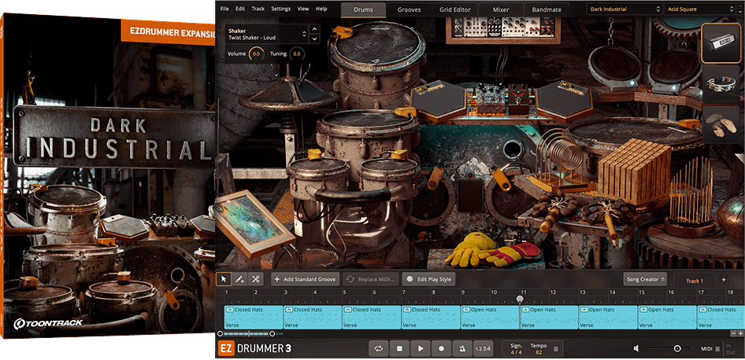Select the shaker percussion thumbnail
Viewport: 745px width, 360px height.
pos(721,43)
